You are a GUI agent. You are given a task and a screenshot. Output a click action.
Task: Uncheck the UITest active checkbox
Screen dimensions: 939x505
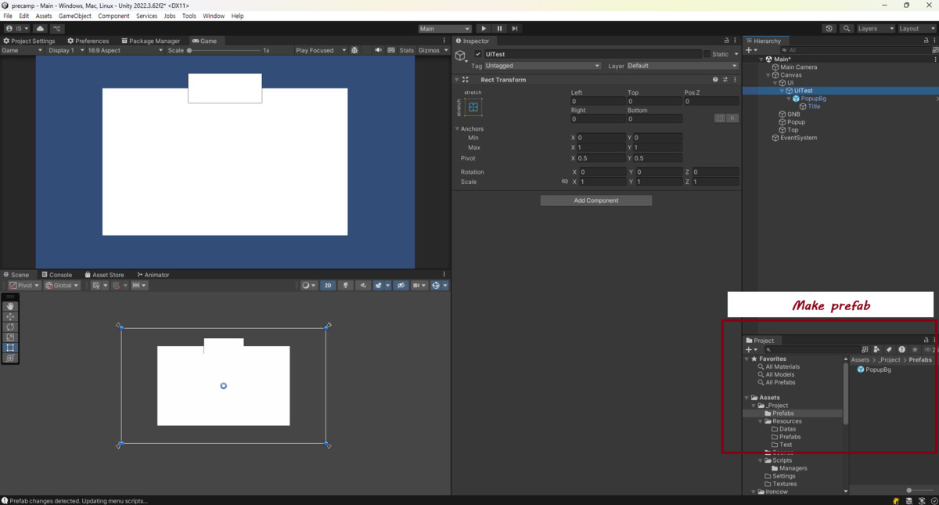[x=479, y=54]
